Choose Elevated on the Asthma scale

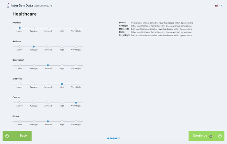point(48,47)
